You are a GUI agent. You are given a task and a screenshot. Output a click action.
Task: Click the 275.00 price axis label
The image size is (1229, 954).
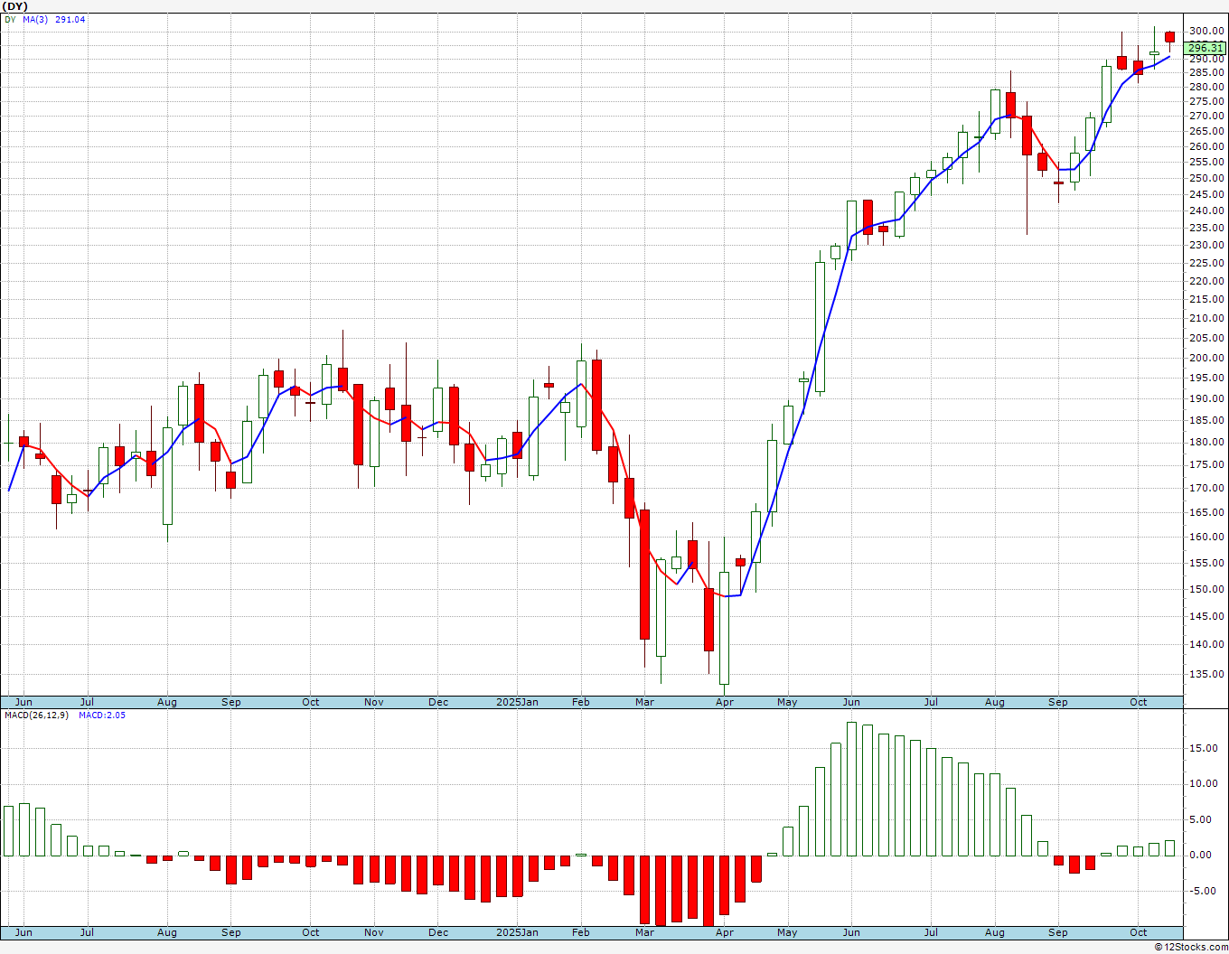click(x=1206, y=102)
